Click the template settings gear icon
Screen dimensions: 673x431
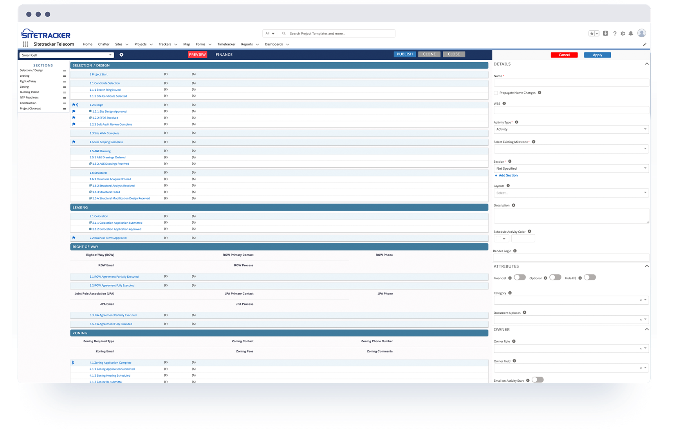click(121, 55)
